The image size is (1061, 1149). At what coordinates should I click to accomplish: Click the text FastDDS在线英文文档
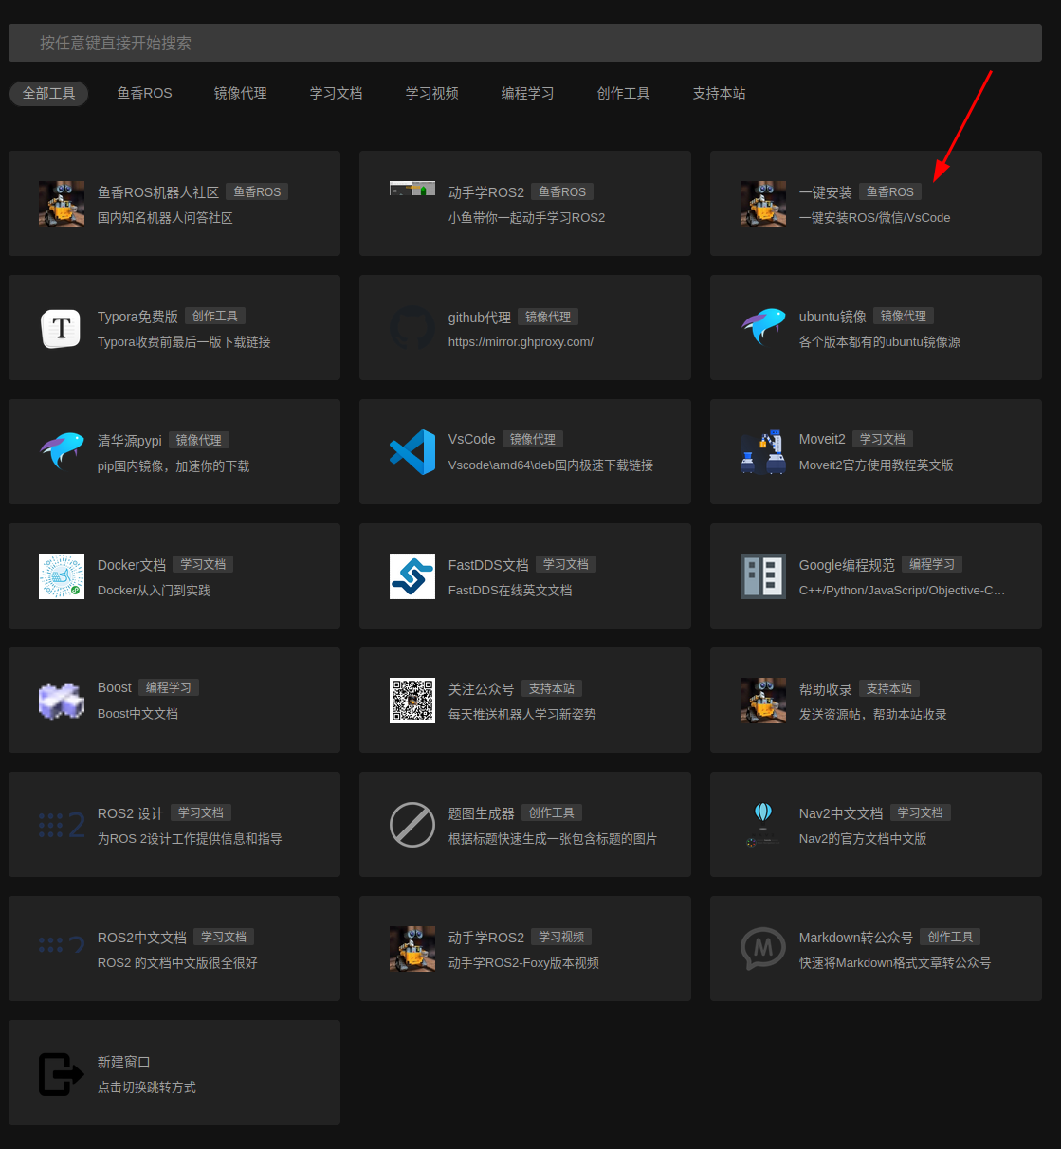(510, 591)
